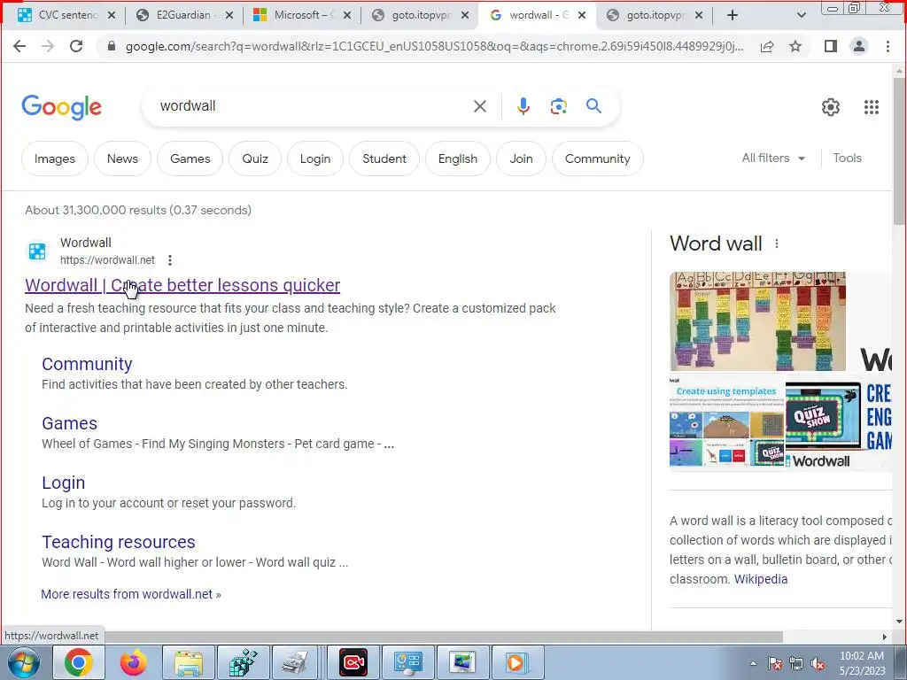Open the Login sitelink
The width and height of the screenshot is (907, 680).
(x=63, y=483)
